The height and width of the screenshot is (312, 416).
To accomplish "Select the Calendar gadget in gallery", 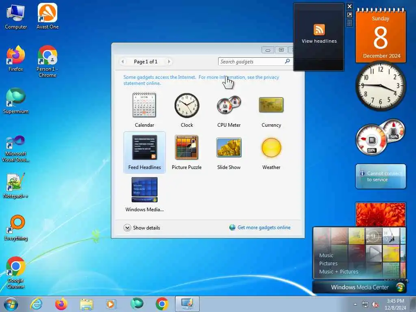I will 144,110.
